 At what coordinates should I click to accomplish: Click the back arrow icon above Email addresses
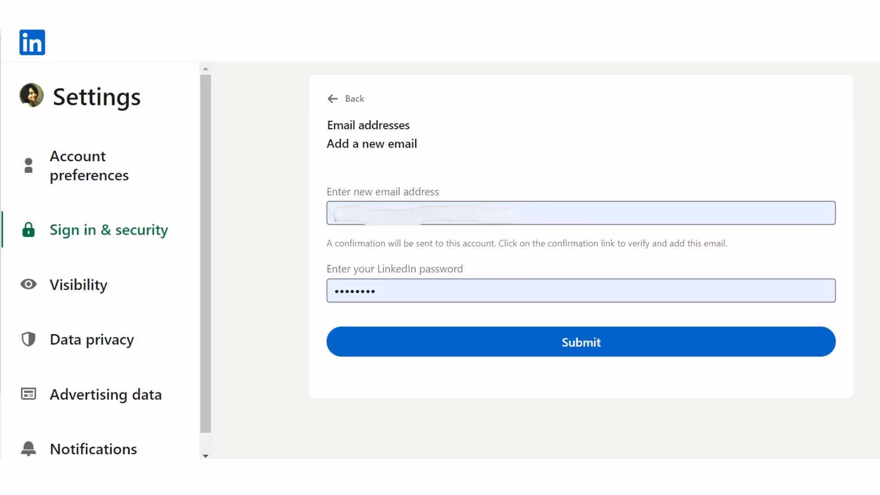pyautogui.click(x=333, y=99)
